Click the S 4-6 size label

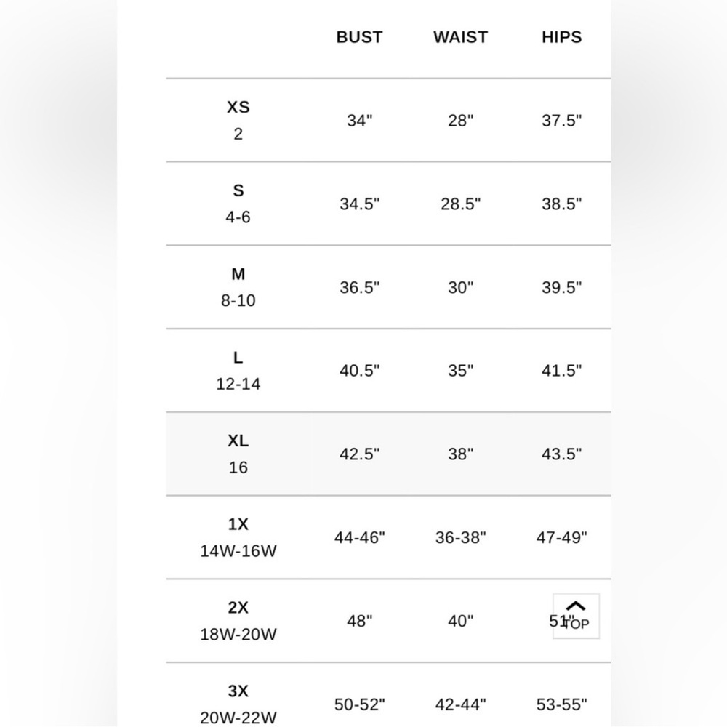(x=238, y=204)
